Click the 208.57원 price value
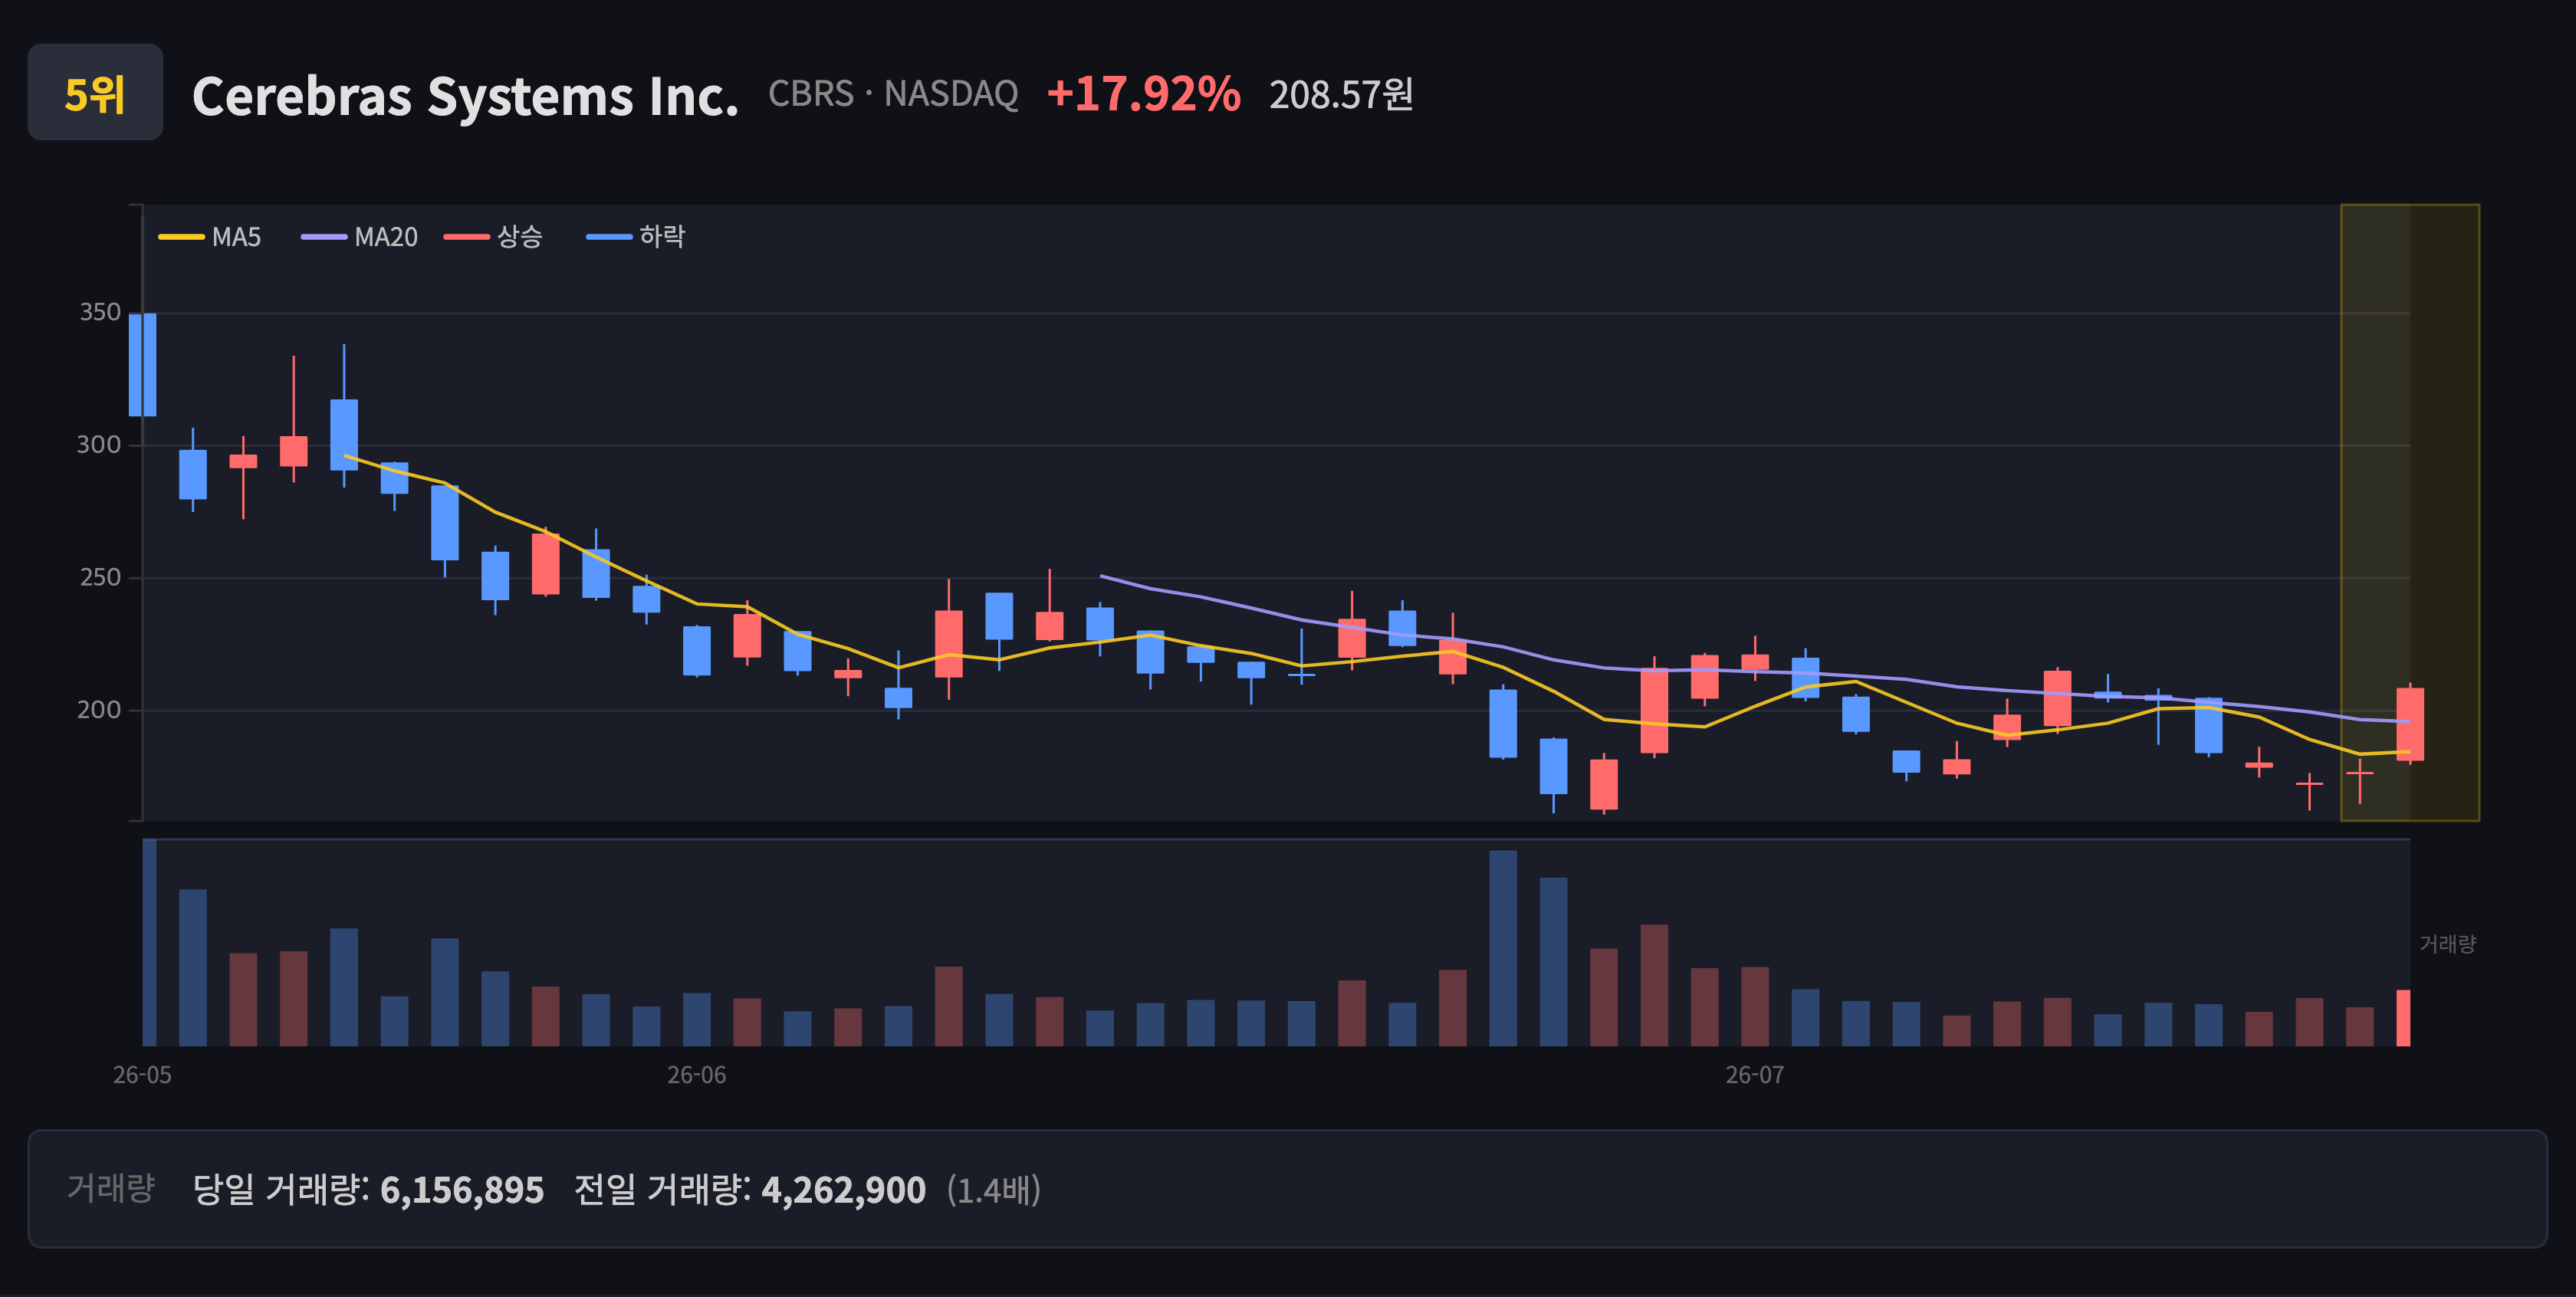Viewport: 2576px width, 1297px height. point(1341,94)
